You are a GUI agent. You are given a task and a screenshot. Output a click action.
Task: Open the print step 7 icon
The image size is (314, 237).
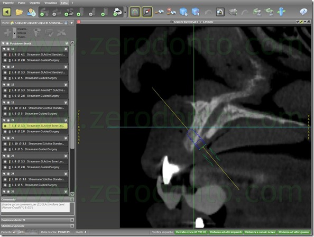(117, 12)
